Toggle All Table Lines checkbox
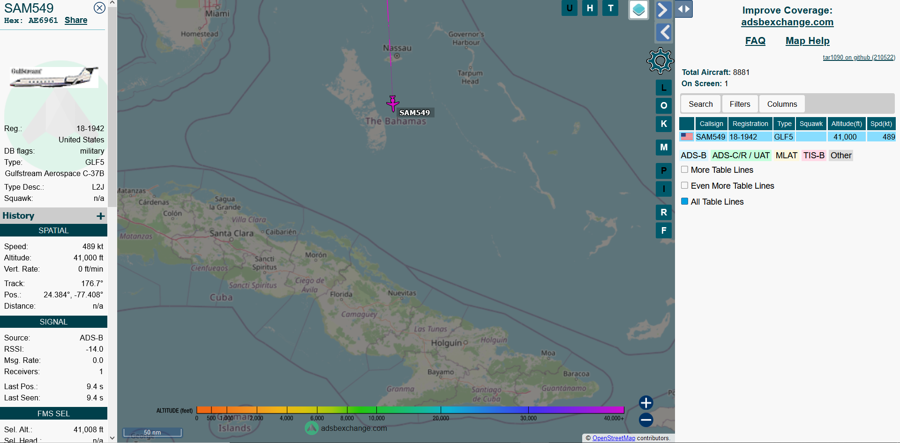This screenshot has height=443, width=900. (684, 201)
